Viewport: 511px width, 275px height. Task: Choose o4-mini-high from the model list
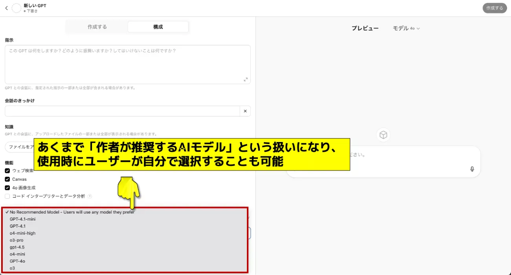click(x=125, y=233)
